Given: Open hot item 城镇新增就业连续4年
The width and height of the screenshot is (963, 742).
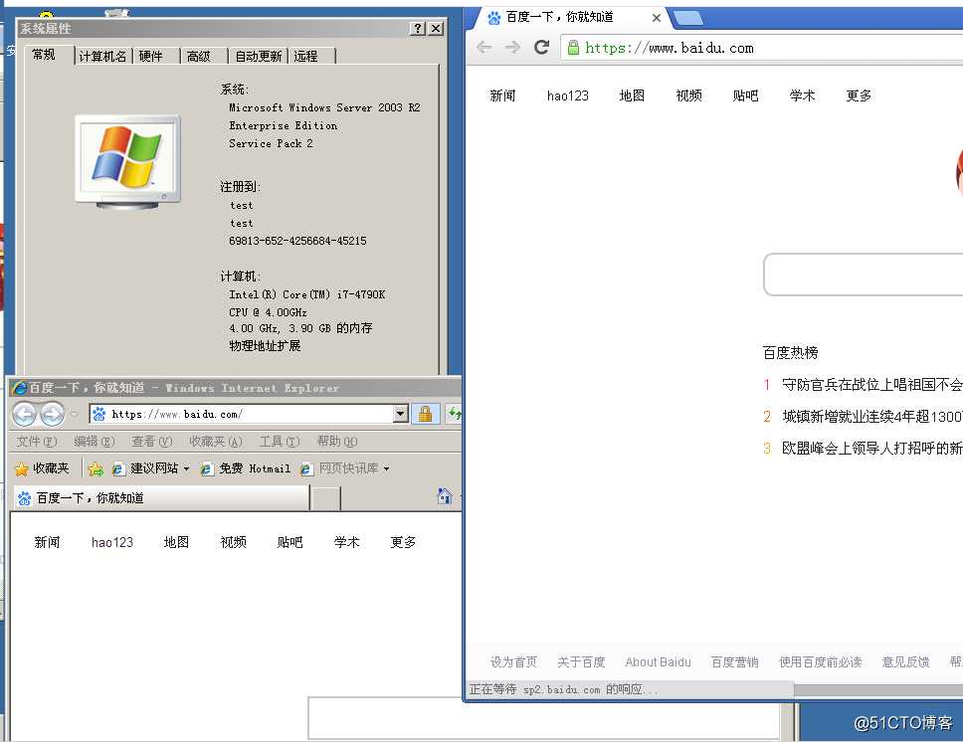Looking at the screenshot, I should (872, 417).
